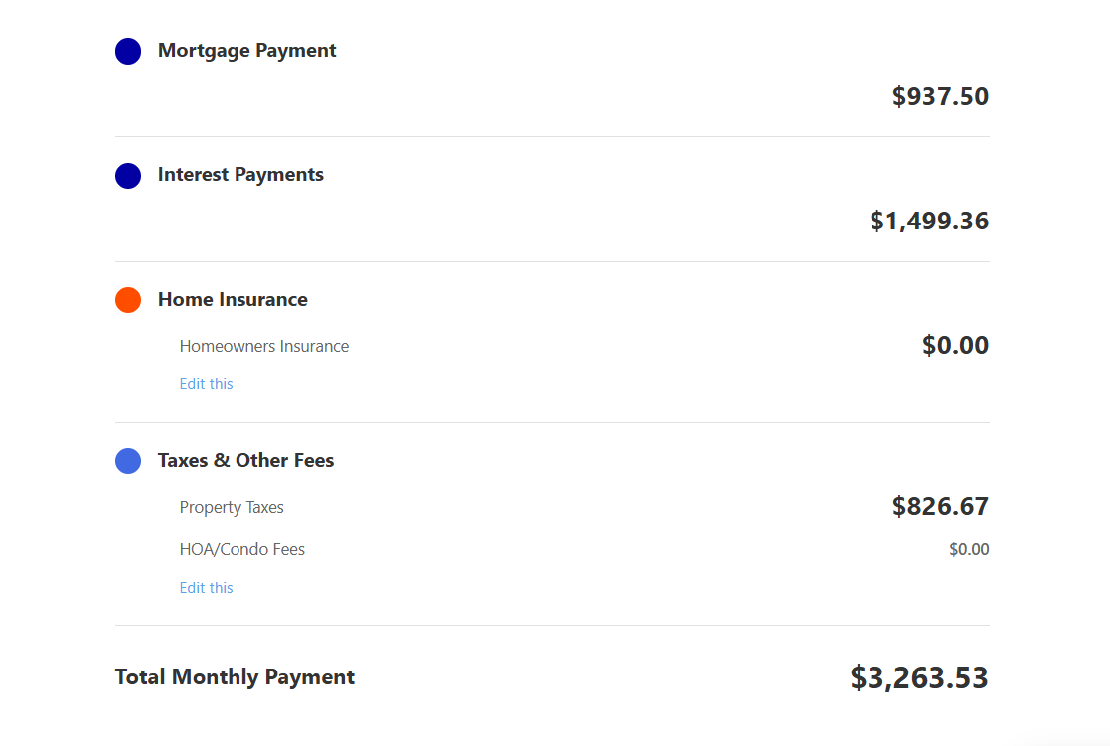The width and height of the screenshot is (1110, 746).
Task: Open Edit this link under HOA/Condo Fees
Action: pyautogui.click(x=206, y=588)
